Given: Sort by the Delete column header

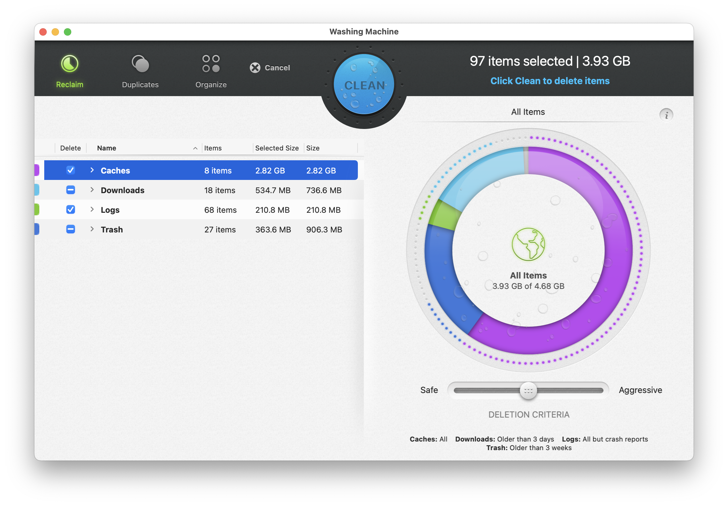Looking at the screenshot, I should point(70,148).
